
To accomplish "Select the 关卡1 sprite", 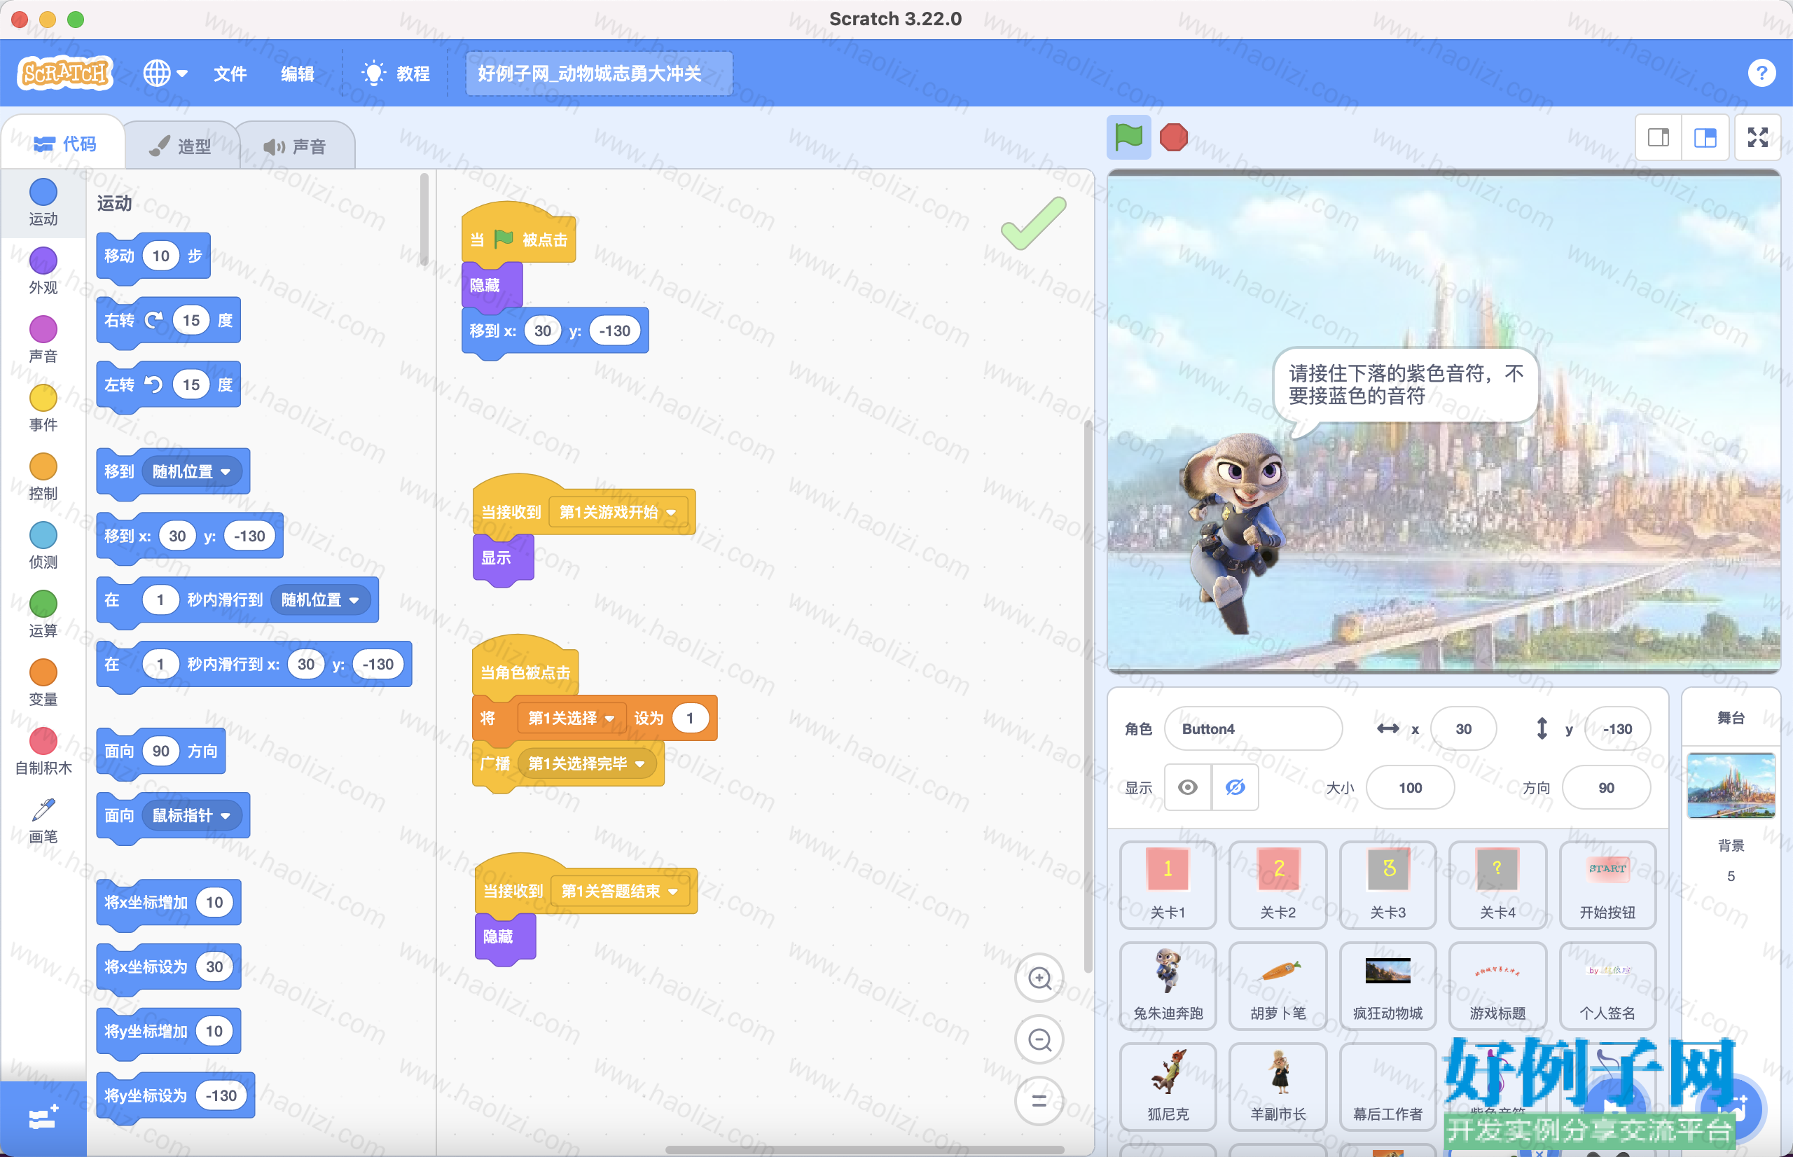I will 1168,885.
